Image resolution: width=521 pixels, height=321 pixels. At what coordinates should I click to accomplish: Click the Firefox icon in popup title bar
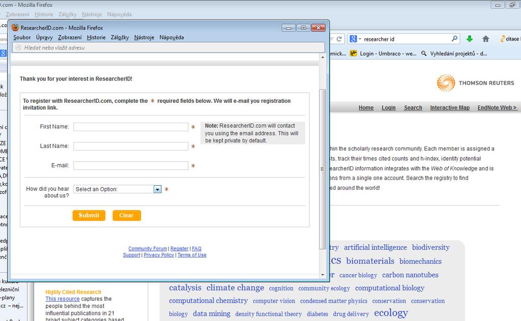(x=15, y=27)
